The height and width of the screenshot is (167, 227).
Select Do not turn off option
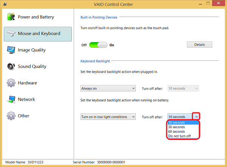click(x=183, y=136)
